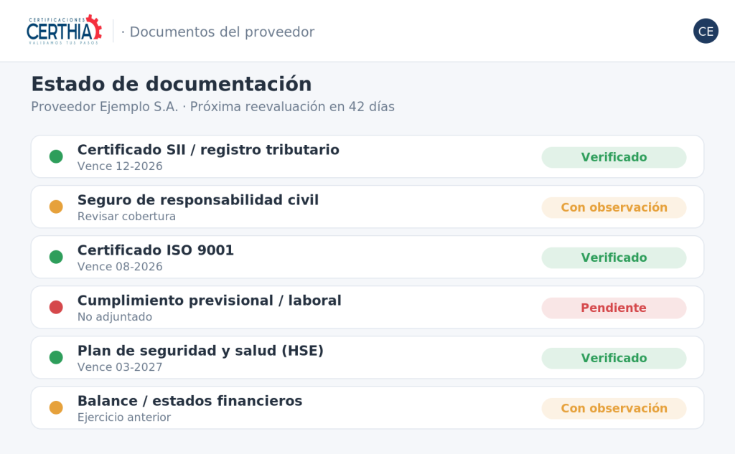735x454 pixels.
Task: Click orange status dot for Seguro de responsabilidad civil
Action: coord(56,207)
